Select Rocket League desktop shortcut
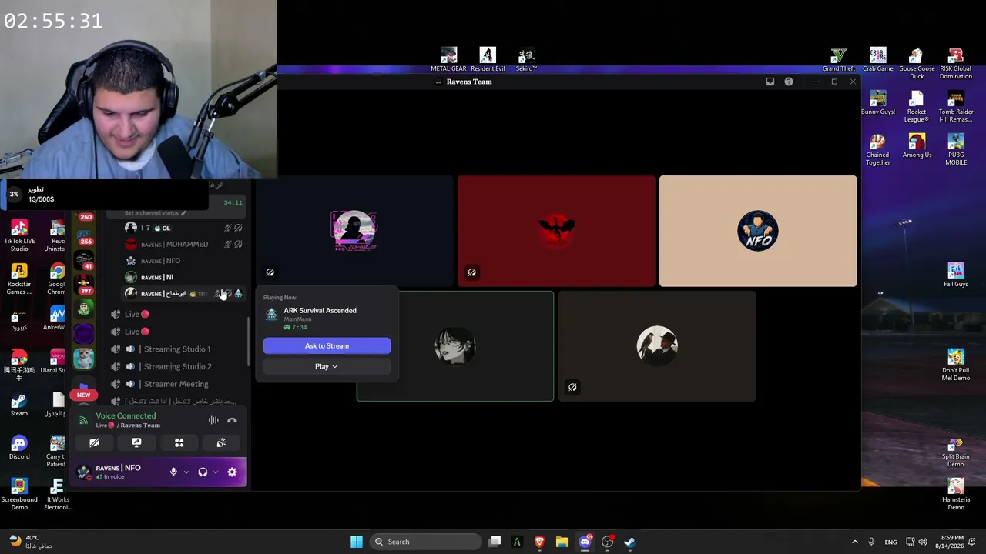 pyautogui.click(x=917, y=107)
